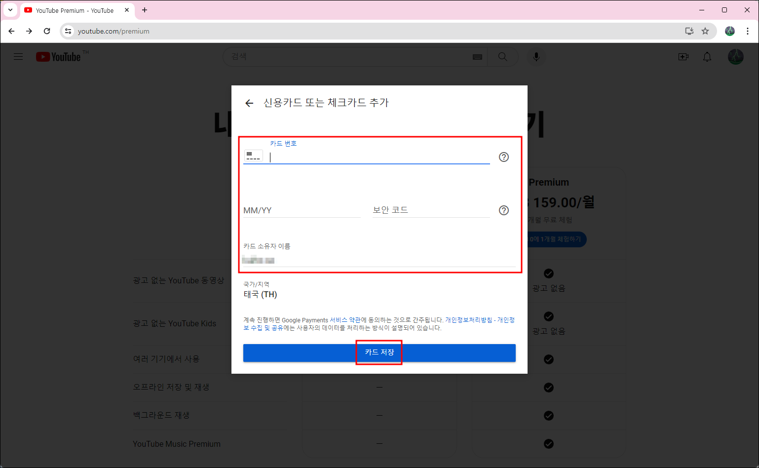This screenshot has width=759, height=468.
Task: Open the 서비스 약관 link
Action: coord(345,320)
